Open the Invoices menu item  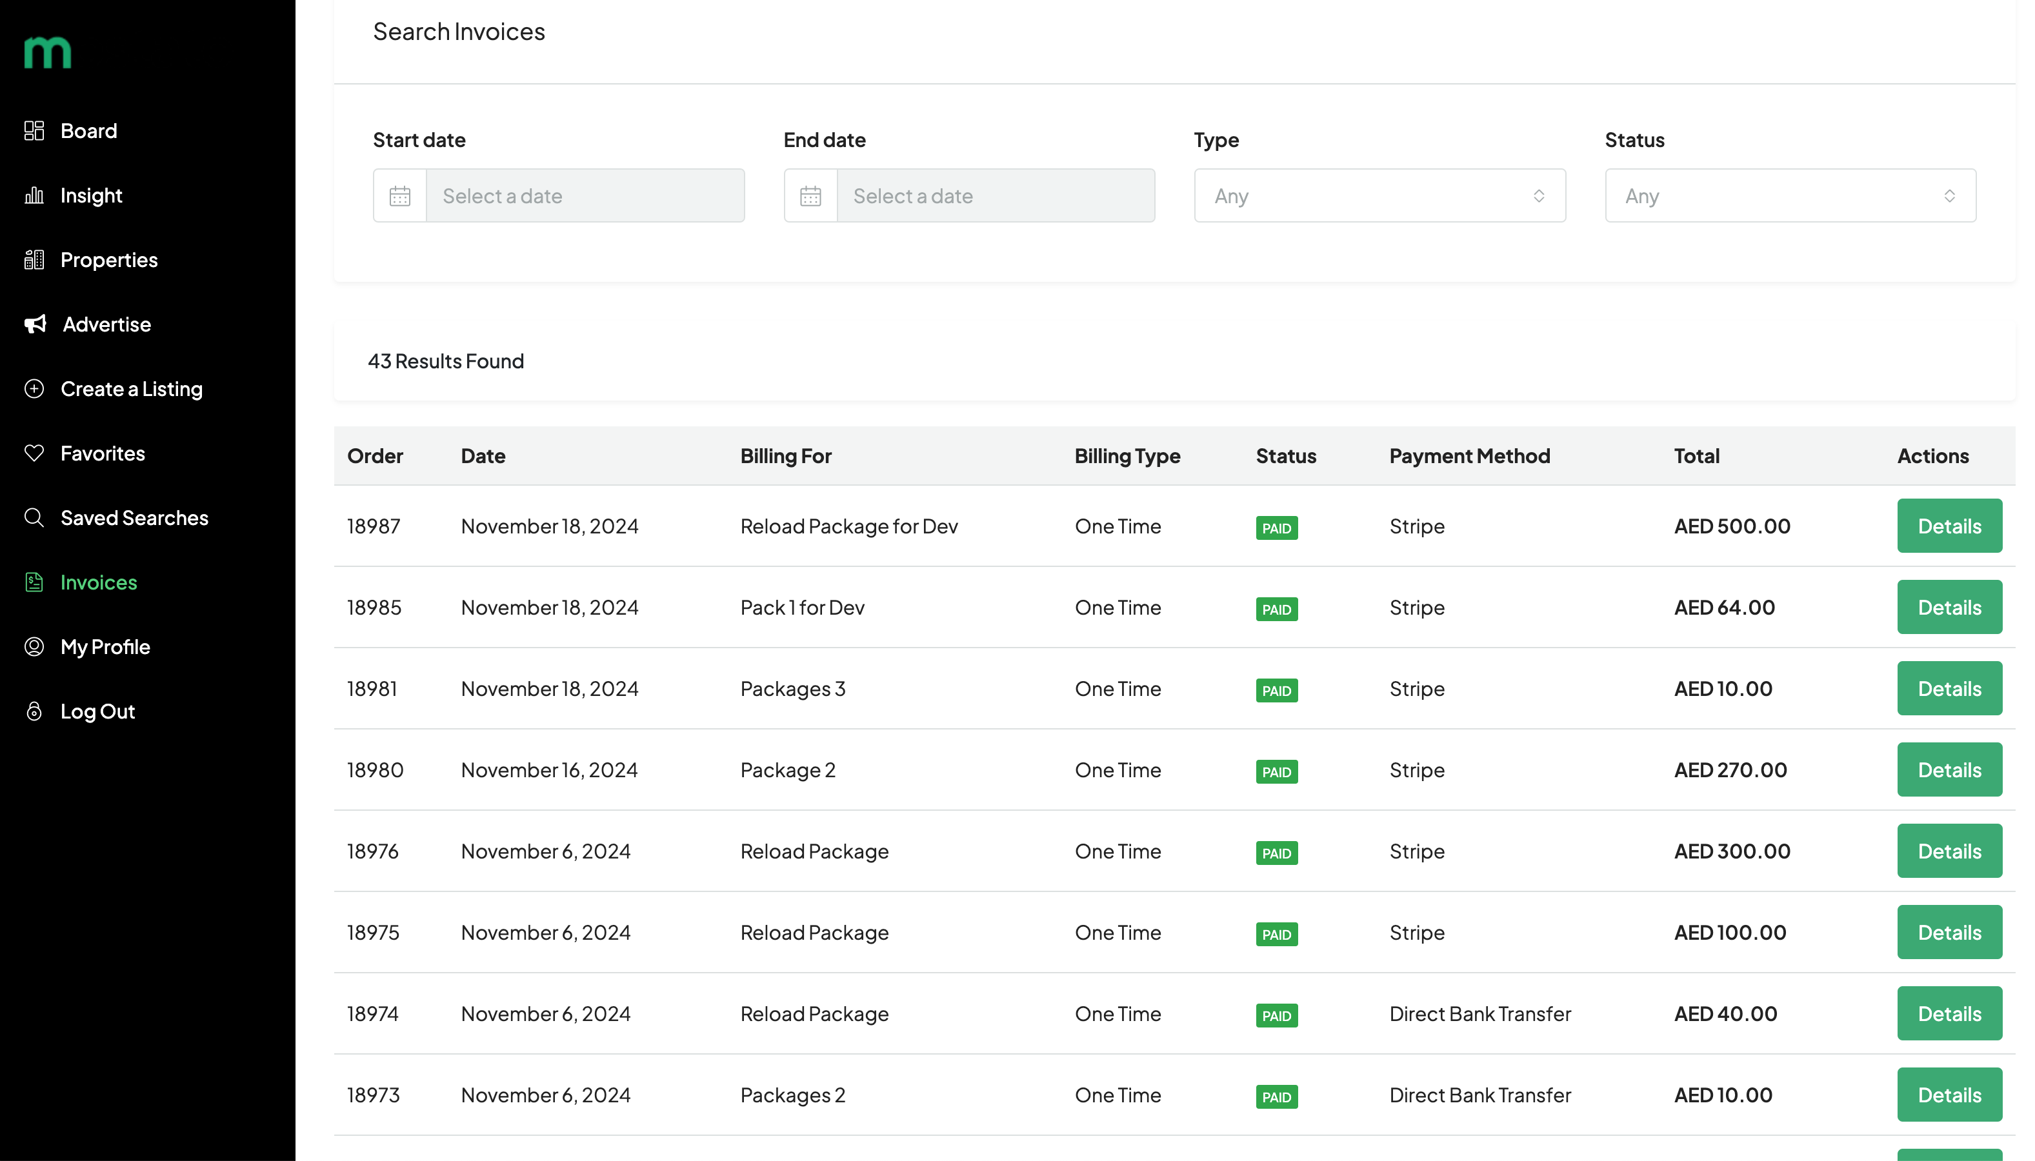99,583
